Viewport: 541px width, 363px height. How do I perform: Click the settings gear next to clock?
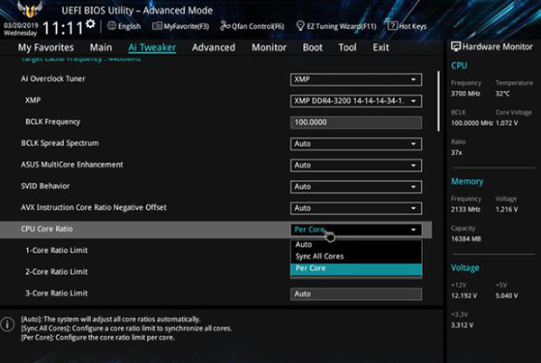[x=90, y=23]
